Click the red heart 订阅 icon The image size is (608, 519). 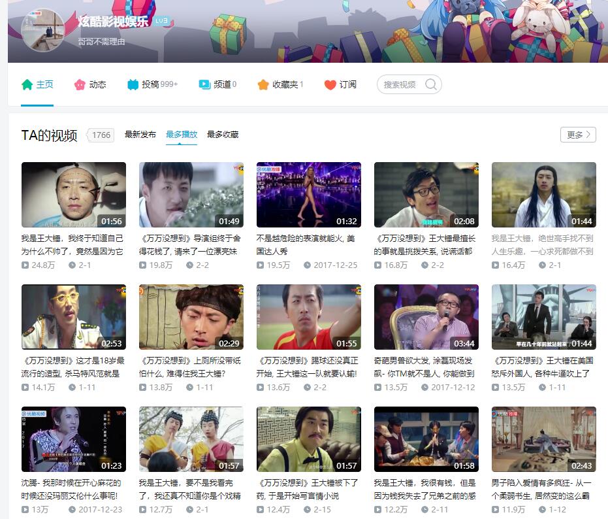point(330,84)
